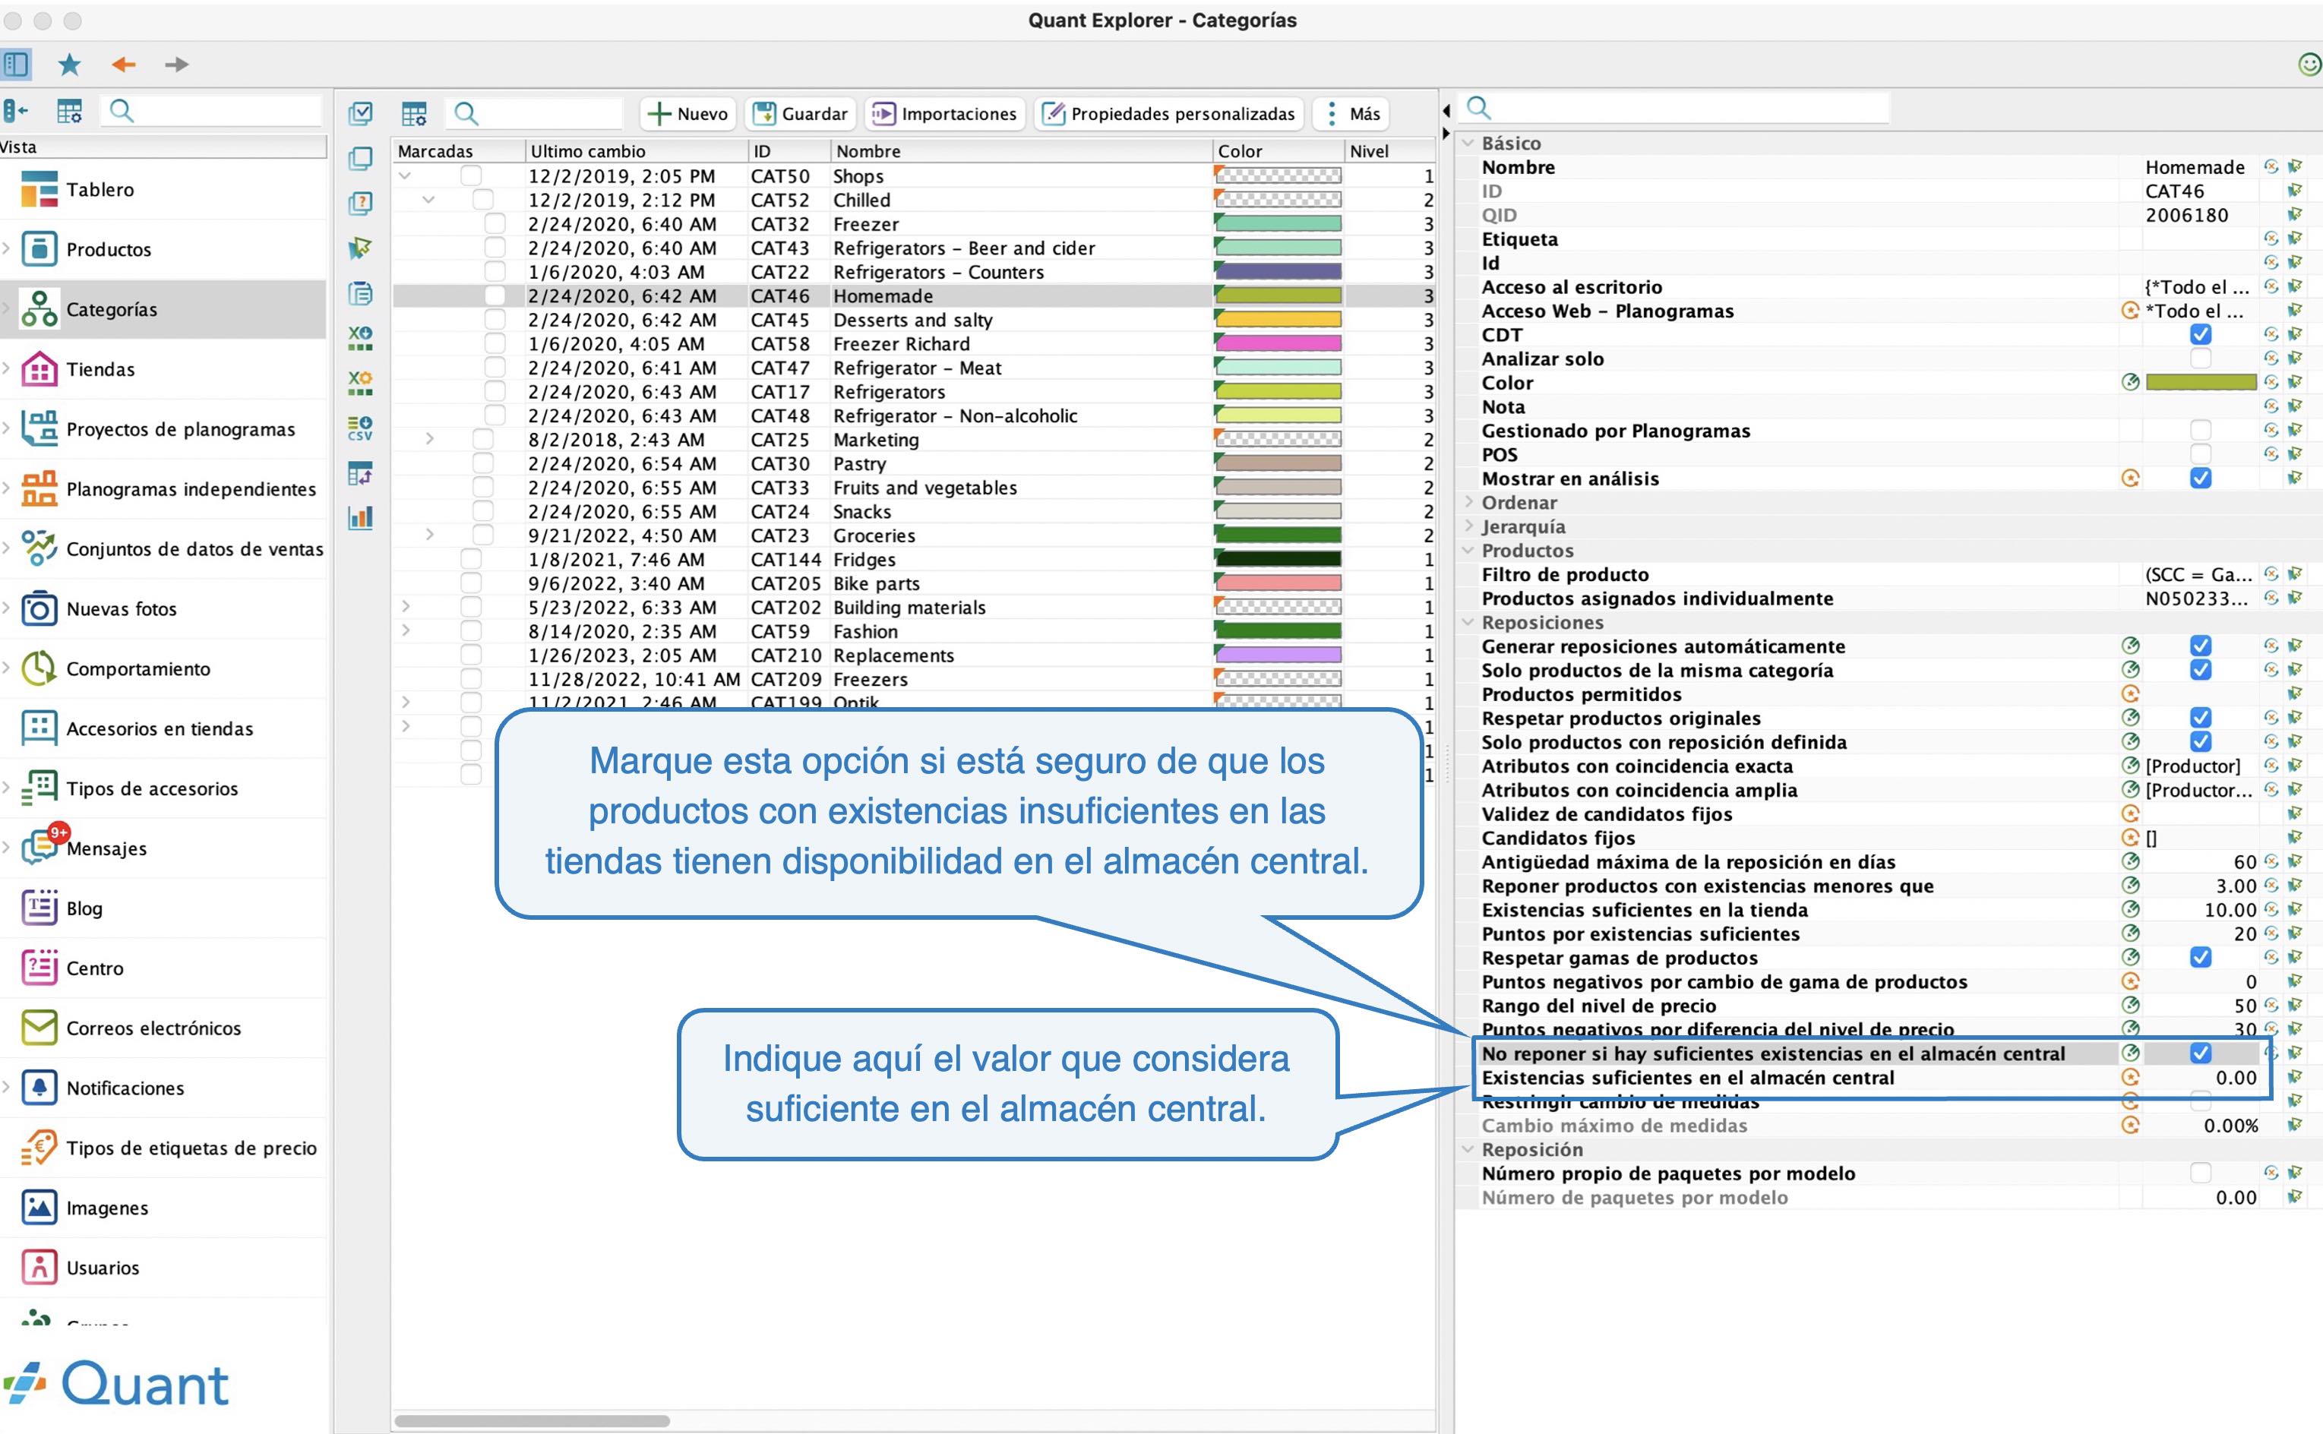Select Imagenes in the sidebar
The height and width of the screenshot is (1434, 2323).
coord(163,1208)
